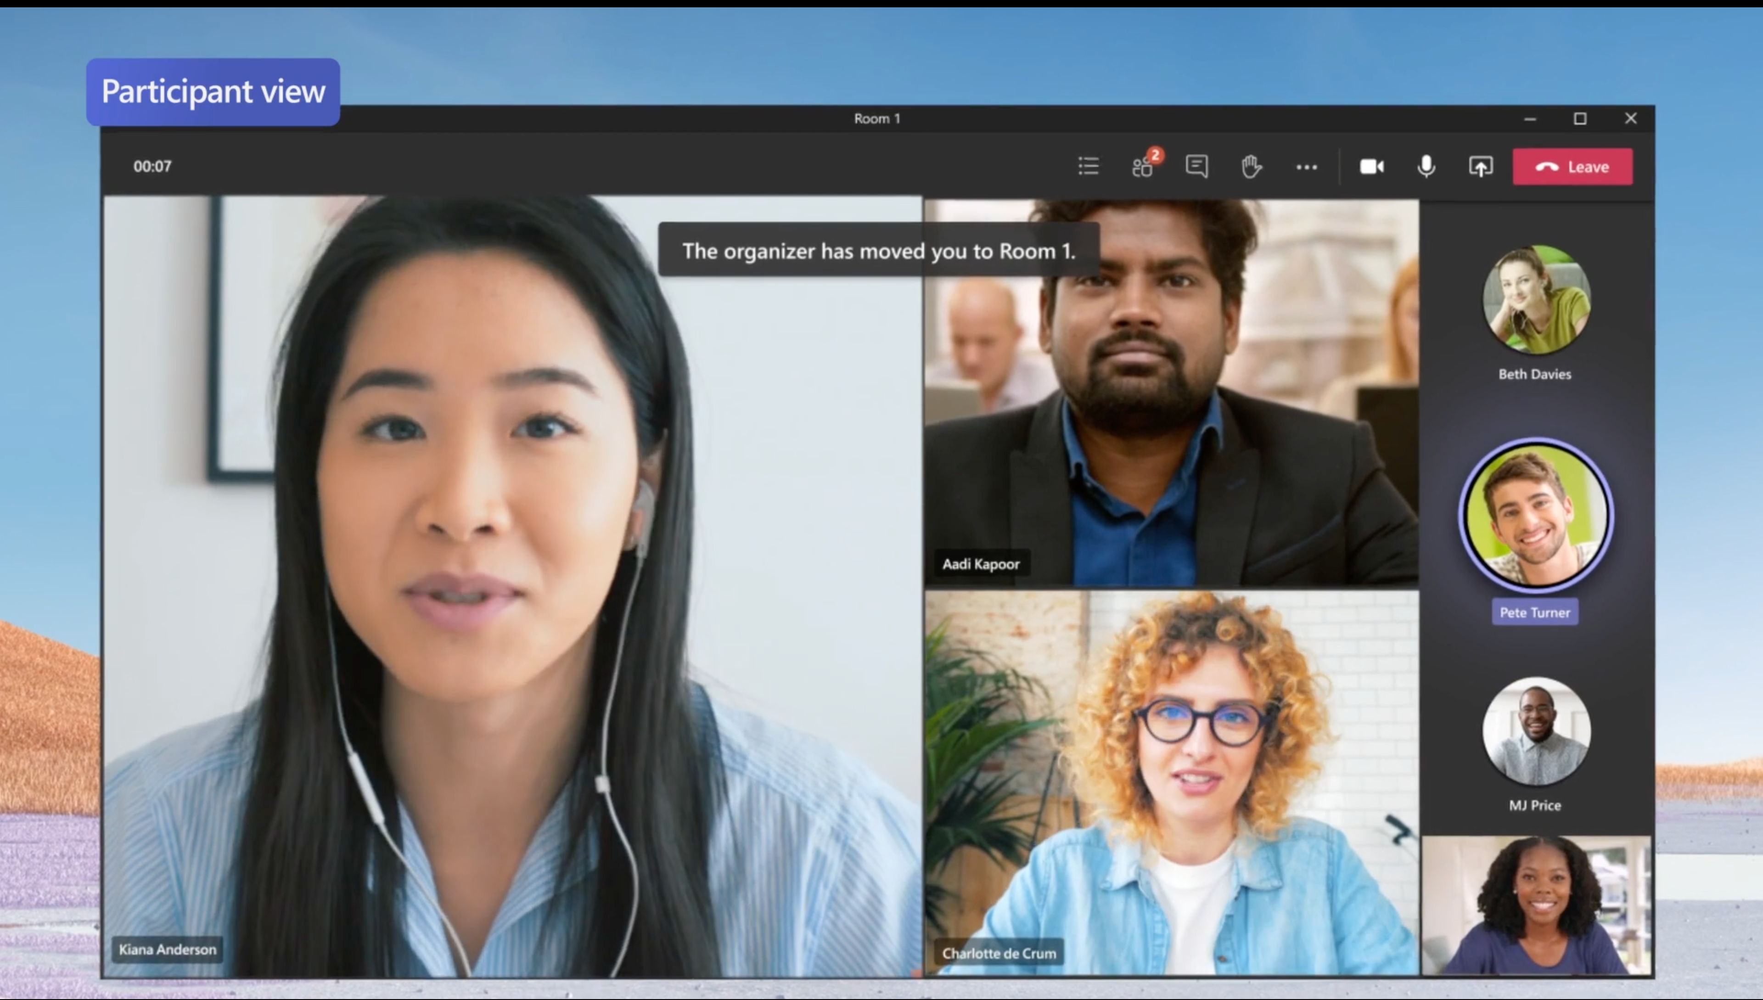
Task: Click the Room 1 window title
Action: click(x=877, y=119)
